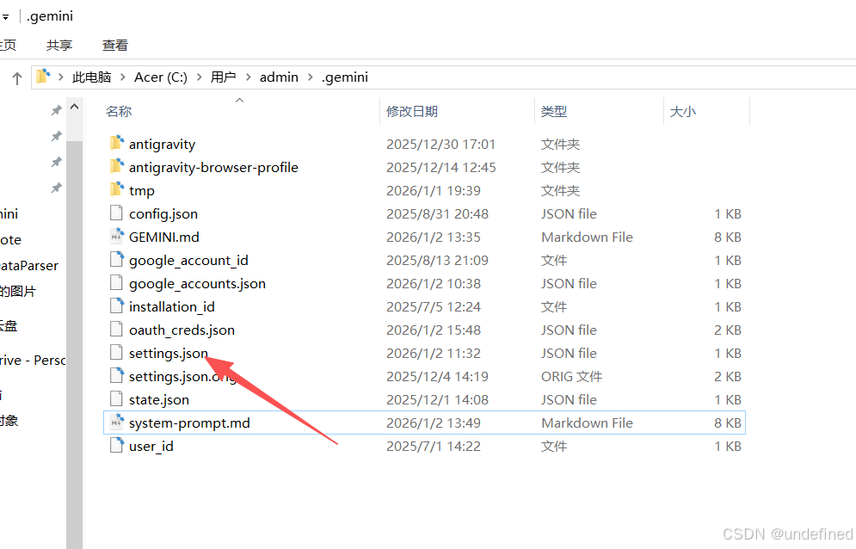Click the google_account_id file icon
The width and height of the screenshot is (856, 549).
point(116,260)
